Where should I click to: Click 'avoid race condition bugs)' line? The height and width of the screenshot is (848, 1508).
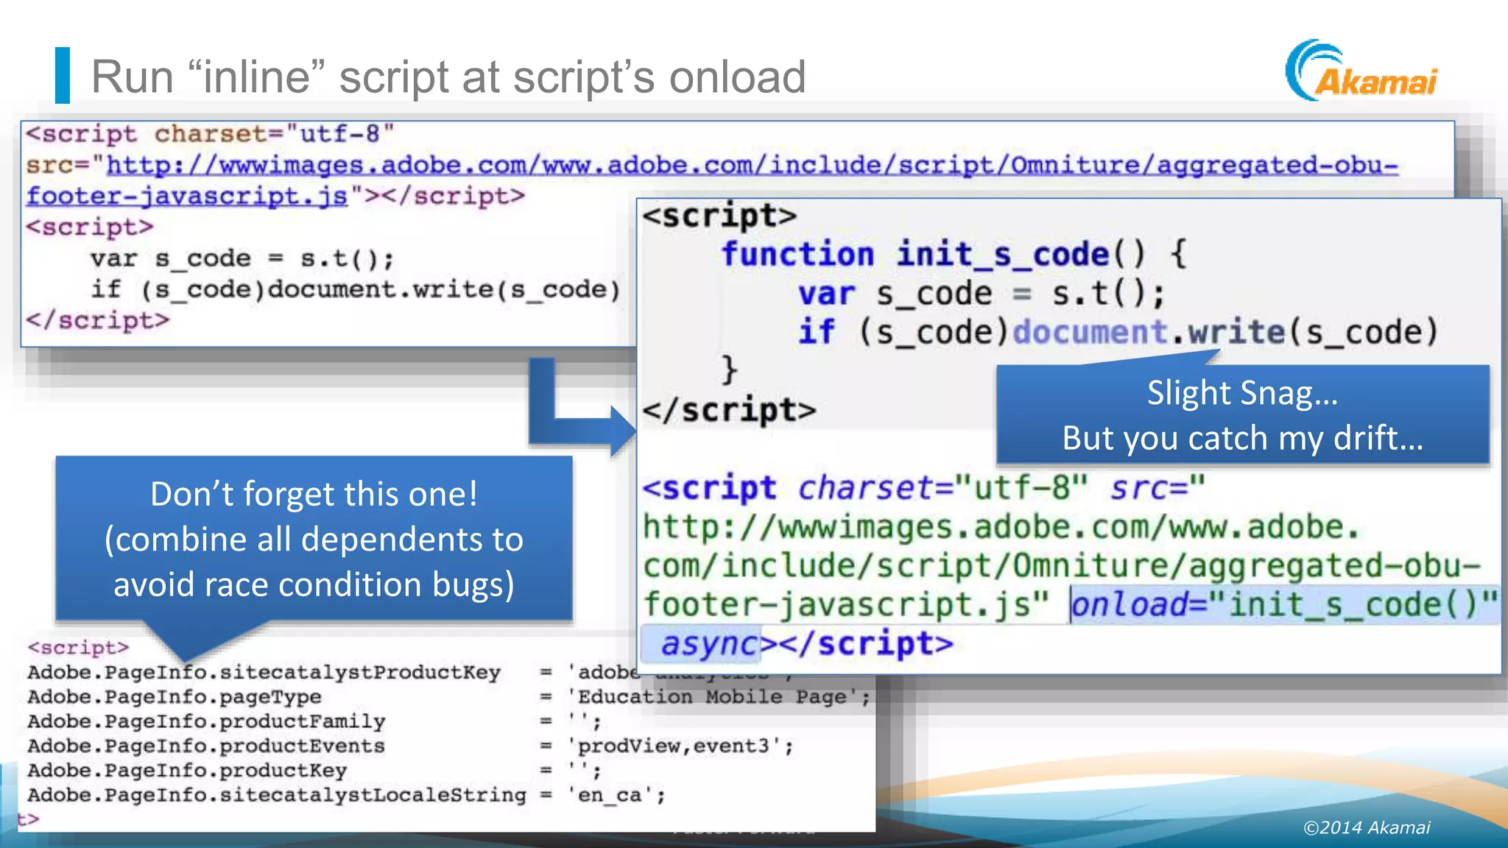pos(314,584)
